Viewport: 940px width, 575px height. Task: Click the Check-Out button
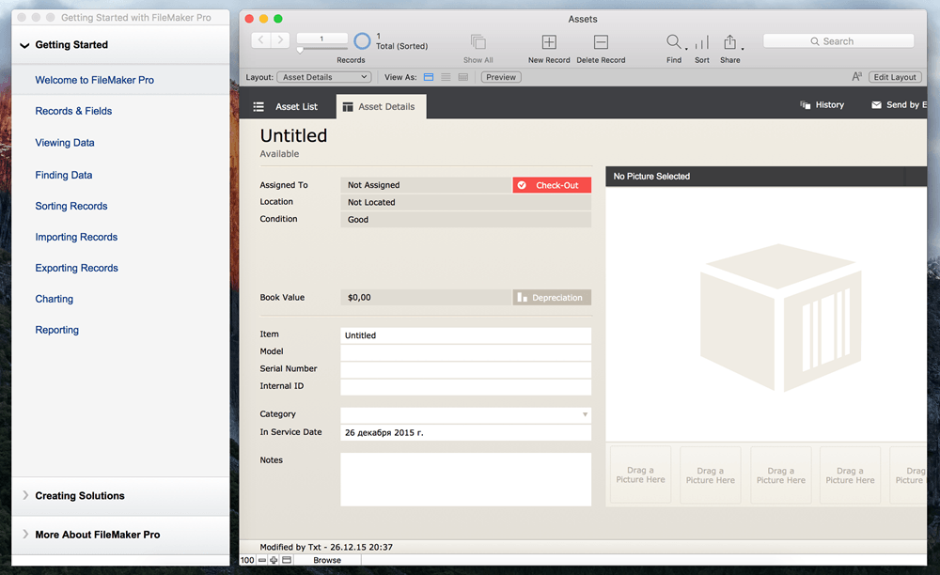click(x=552, y=185)
